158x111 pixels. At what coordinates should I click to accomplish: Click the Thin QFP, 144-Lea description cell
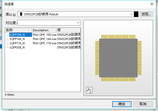44,39
